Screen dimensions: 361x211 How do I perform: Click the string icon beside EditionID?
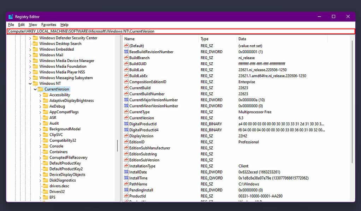[x=126, y=142]
